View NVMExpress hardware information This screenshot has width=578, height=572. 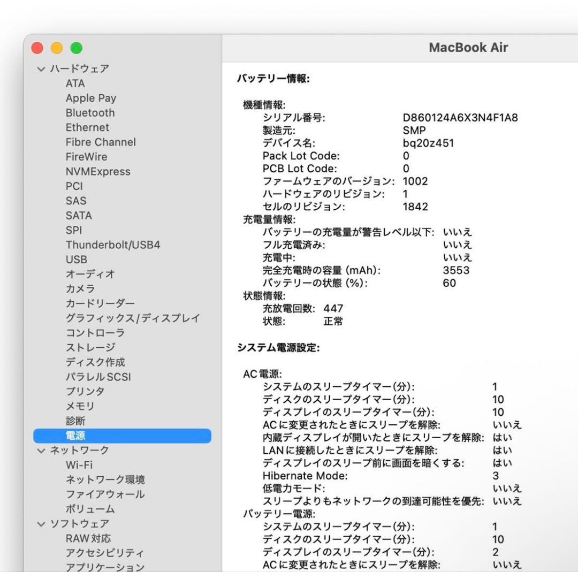pyautogui.click(x=98, y=171)
